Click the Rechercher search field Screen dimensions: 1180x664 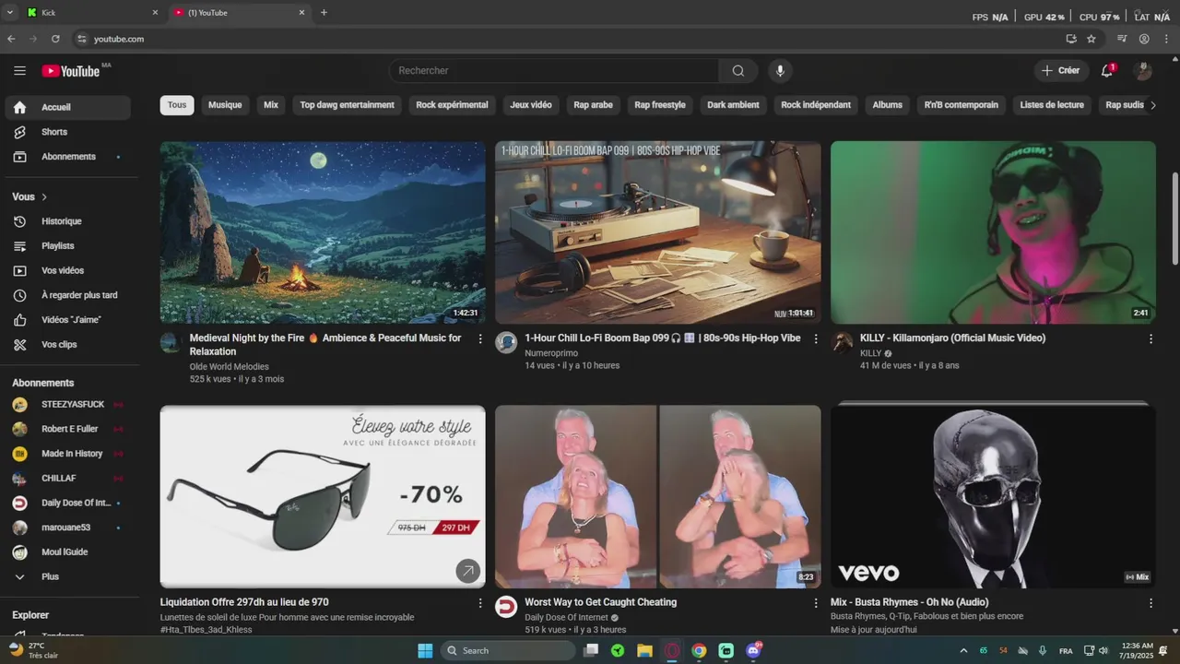(554, 71)
